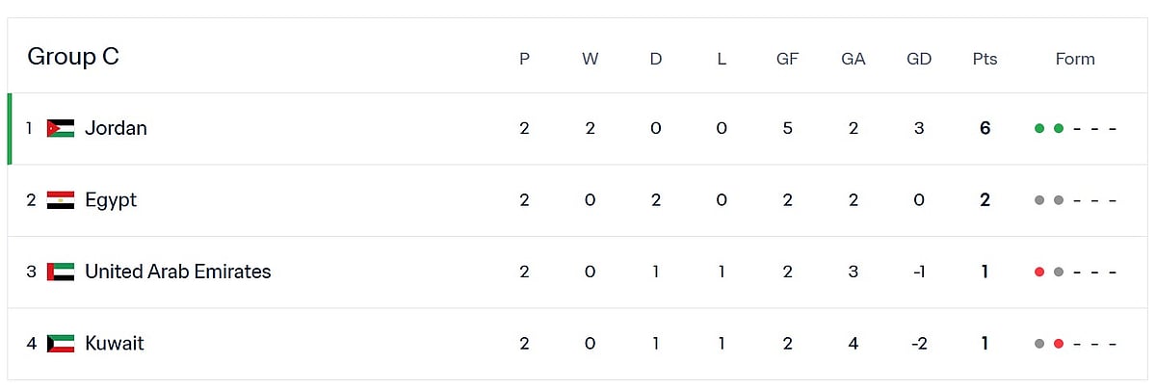The width and height of the screenshot is (1156, 389).
Task: Open the Egypt team link
Action: [111, 200]
